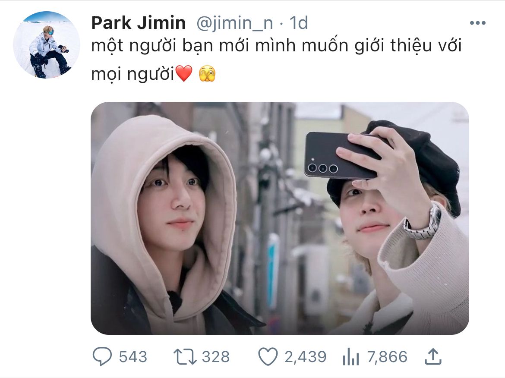Show view details via 7,866 count
505x378 pixels.
[387, 357]
